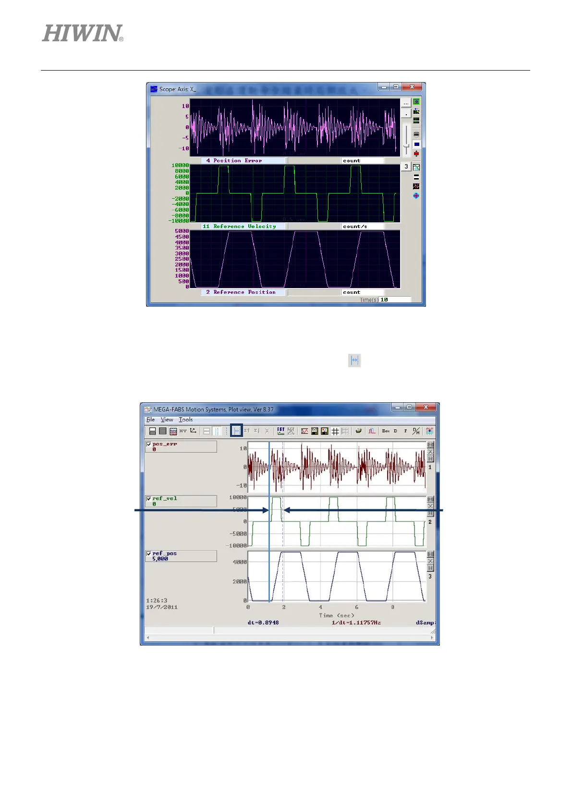Screen dimensions: 572x808
Task: Click the print icon in Plot view toolbar
Action: tap(358, 431)
